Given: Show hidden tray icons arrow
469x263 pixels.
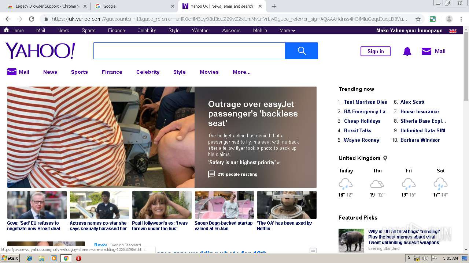Looking at the screenshot, I should click(409, 258).
